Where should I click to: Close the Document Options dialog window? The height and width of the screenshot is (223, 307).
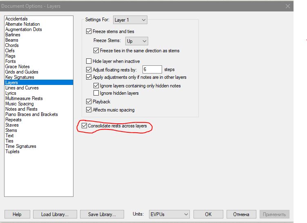(x=287, y=6)
